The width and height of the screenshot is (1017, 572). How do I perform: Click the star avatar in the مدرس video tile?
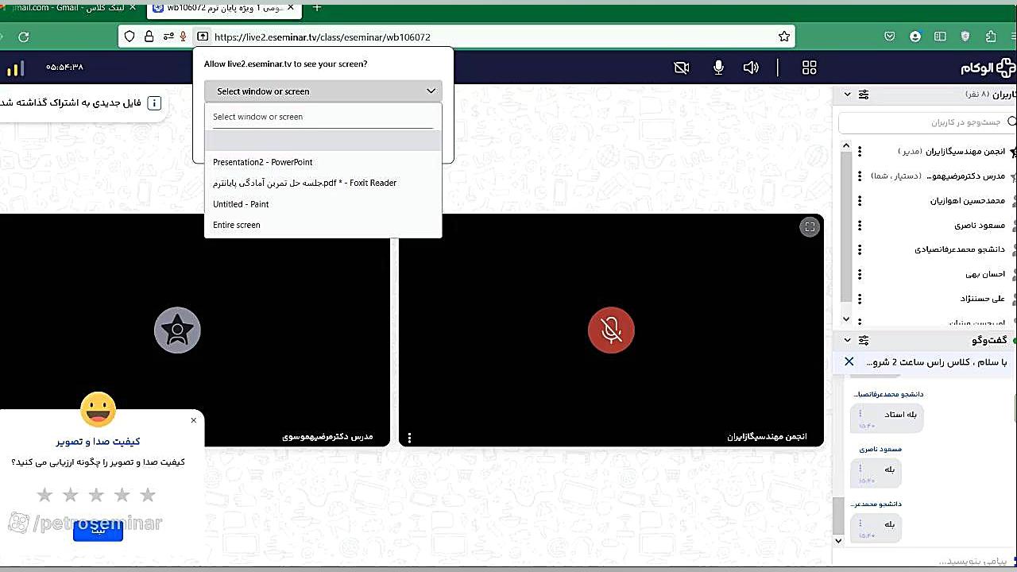click(177, 330)
